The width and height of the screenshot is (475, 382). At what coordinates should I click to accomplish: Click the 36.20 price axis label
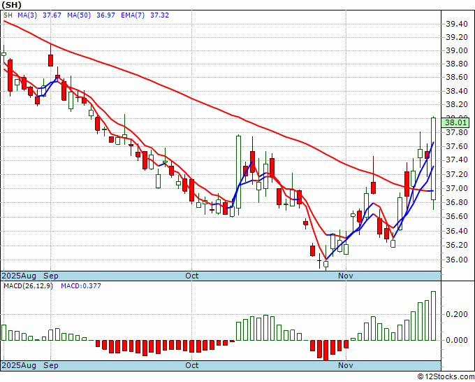(x=457, y=245)
